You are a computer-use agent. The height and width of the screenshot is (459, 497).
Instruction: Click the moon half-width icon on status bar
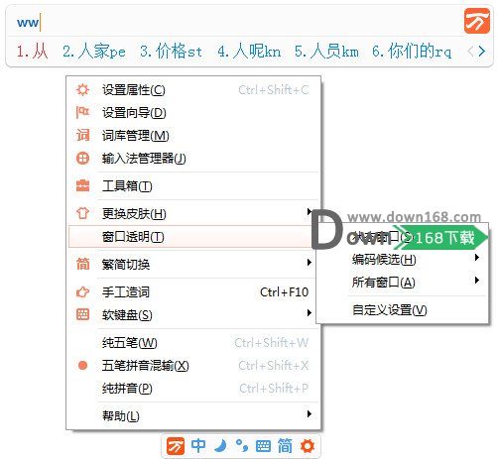click(x=220, y=446)
